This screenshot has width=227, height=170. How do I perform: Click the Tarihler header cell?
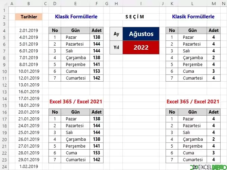[x=29, y=17]
